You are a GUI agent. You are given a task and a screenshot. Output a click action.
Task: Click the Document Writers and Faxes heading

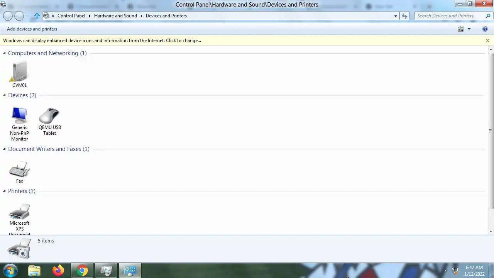[x=49, y=149]
